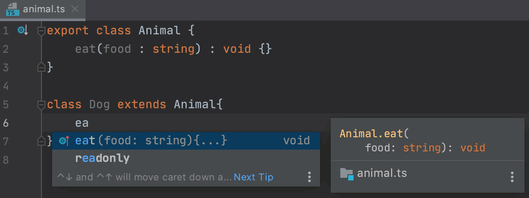Click the overridden gutter icon on line 1
Viewport: 529px width, 198px height.
(22, 30)
